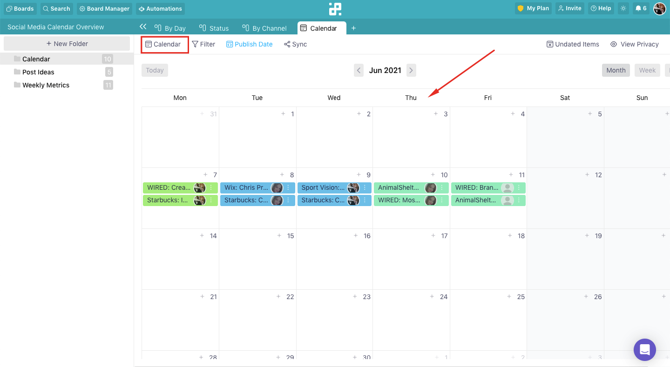The height and width of the screenshot is (367, 670).
Task: Click assignee avatar on Sport Vision item
Action: coord(353,187)
